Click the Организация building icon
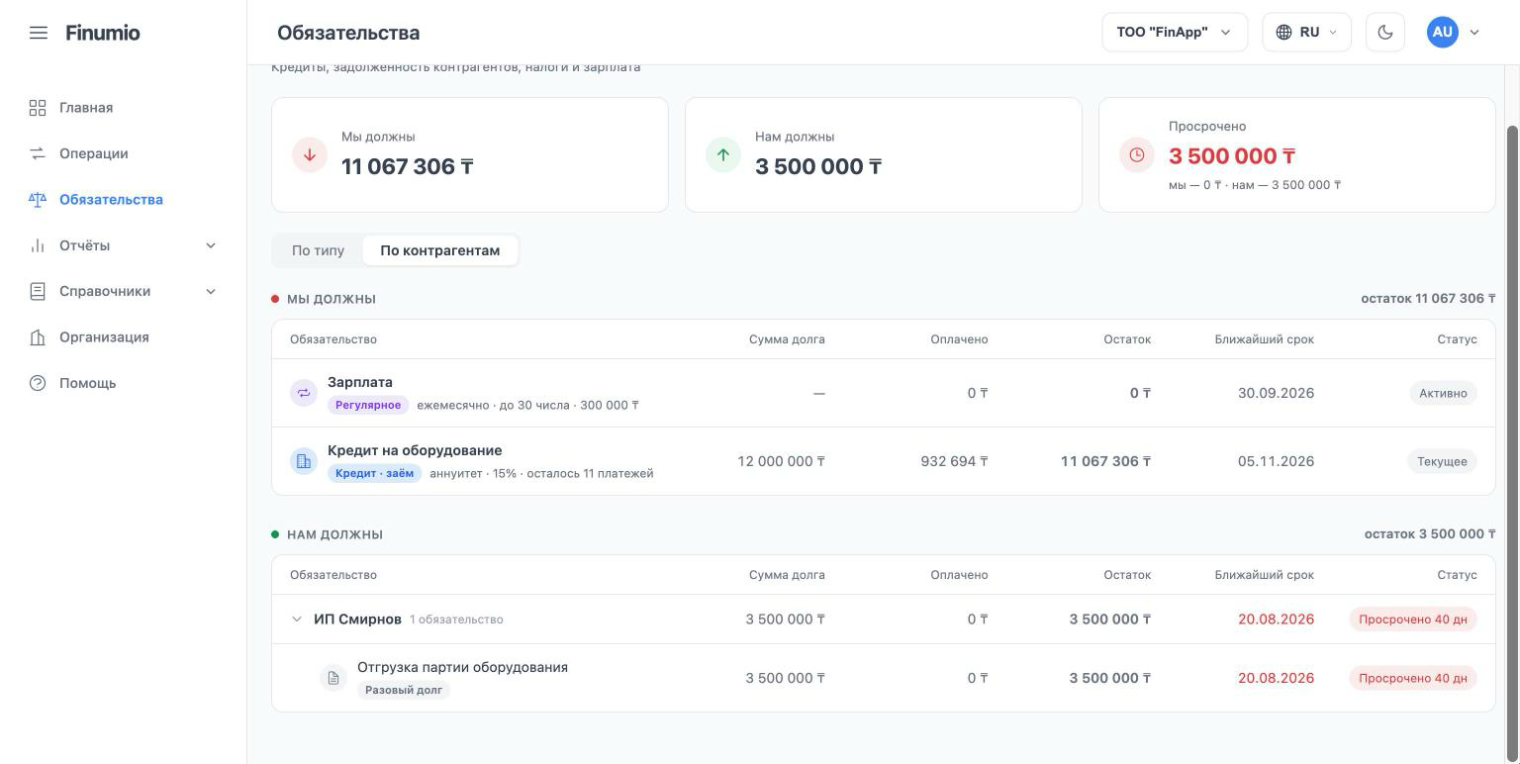The width and height of the screenshot is (1520, 764). pos(38,337)
